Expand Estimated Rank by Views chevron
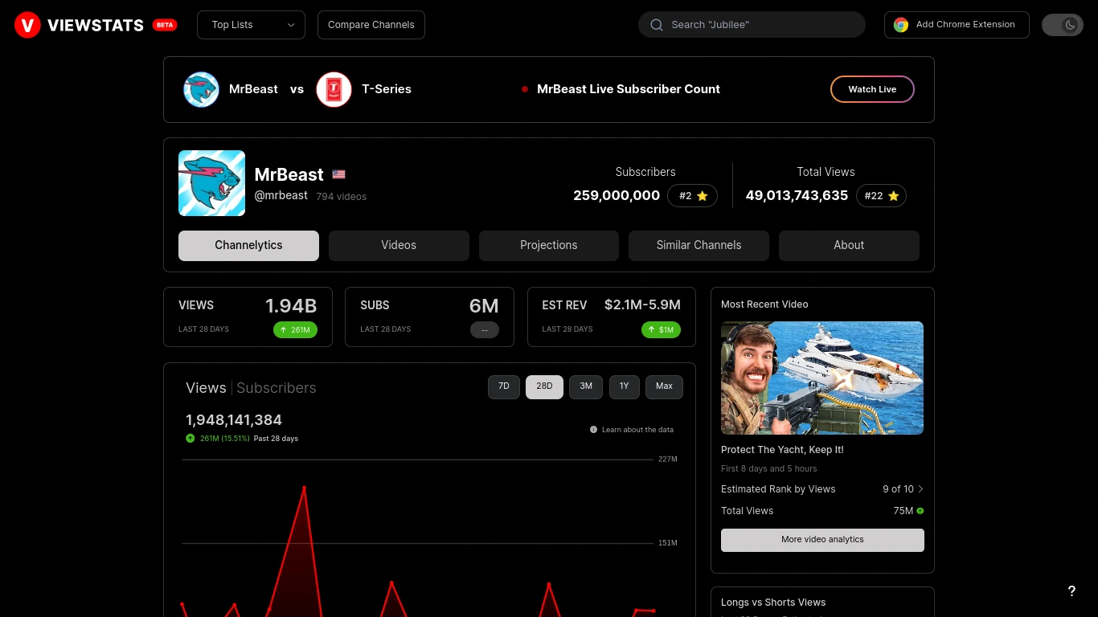Screen dimensions: 1098x617 coord(920,489)
